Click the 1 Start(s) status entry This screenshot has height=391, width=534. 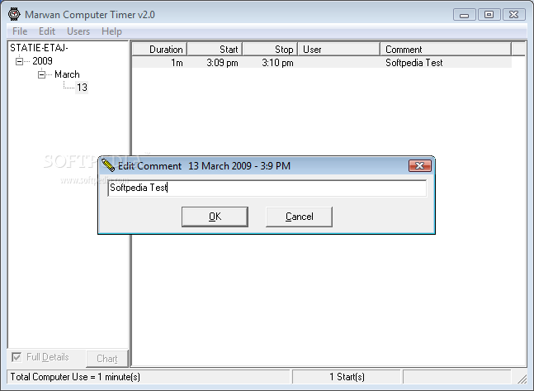pyautogui.click(x=347, y=377)
